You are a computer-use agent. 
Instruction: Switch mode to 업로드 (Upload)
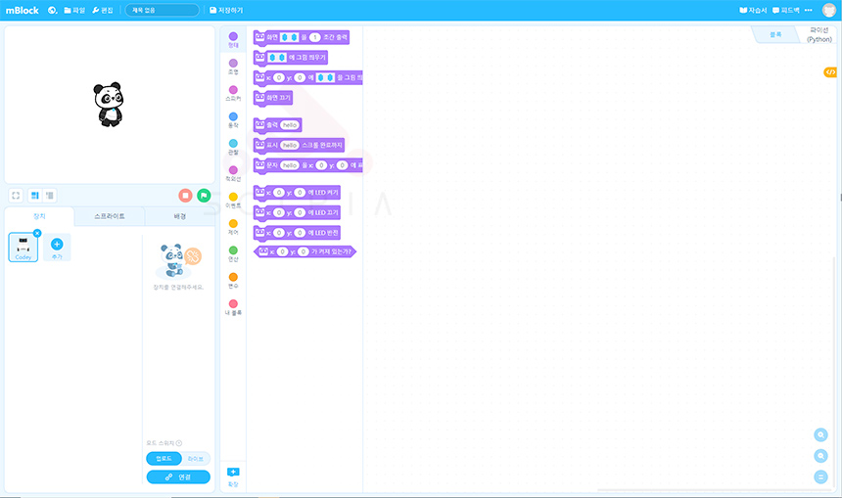click(164, 458)
